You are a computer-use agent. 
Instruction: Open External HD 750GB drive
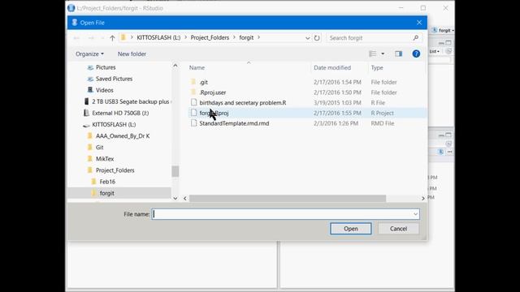(x=120, y=113)
